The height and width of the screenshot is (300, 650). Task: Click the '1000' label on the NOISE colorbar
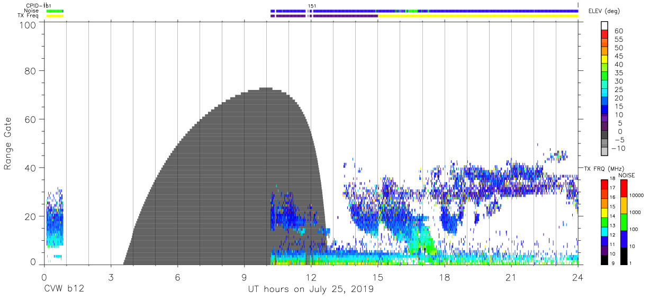(x=634, y=212)
